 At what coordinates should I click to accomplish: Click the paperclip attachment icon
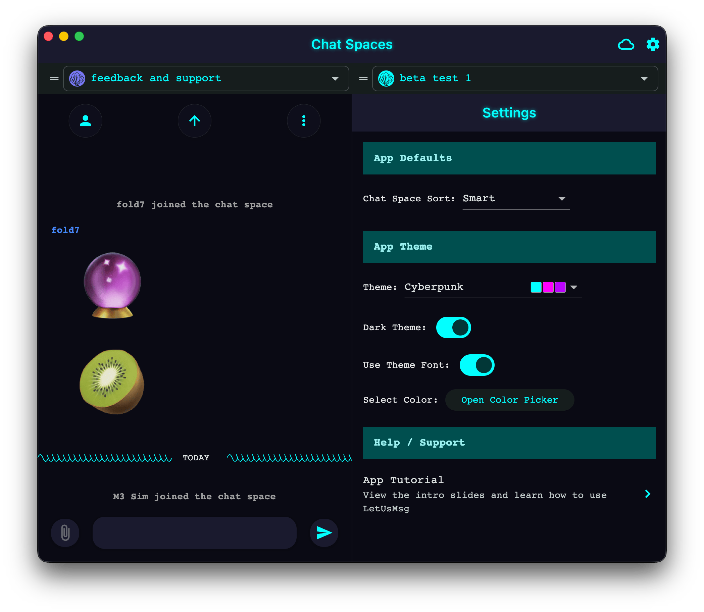65,533
